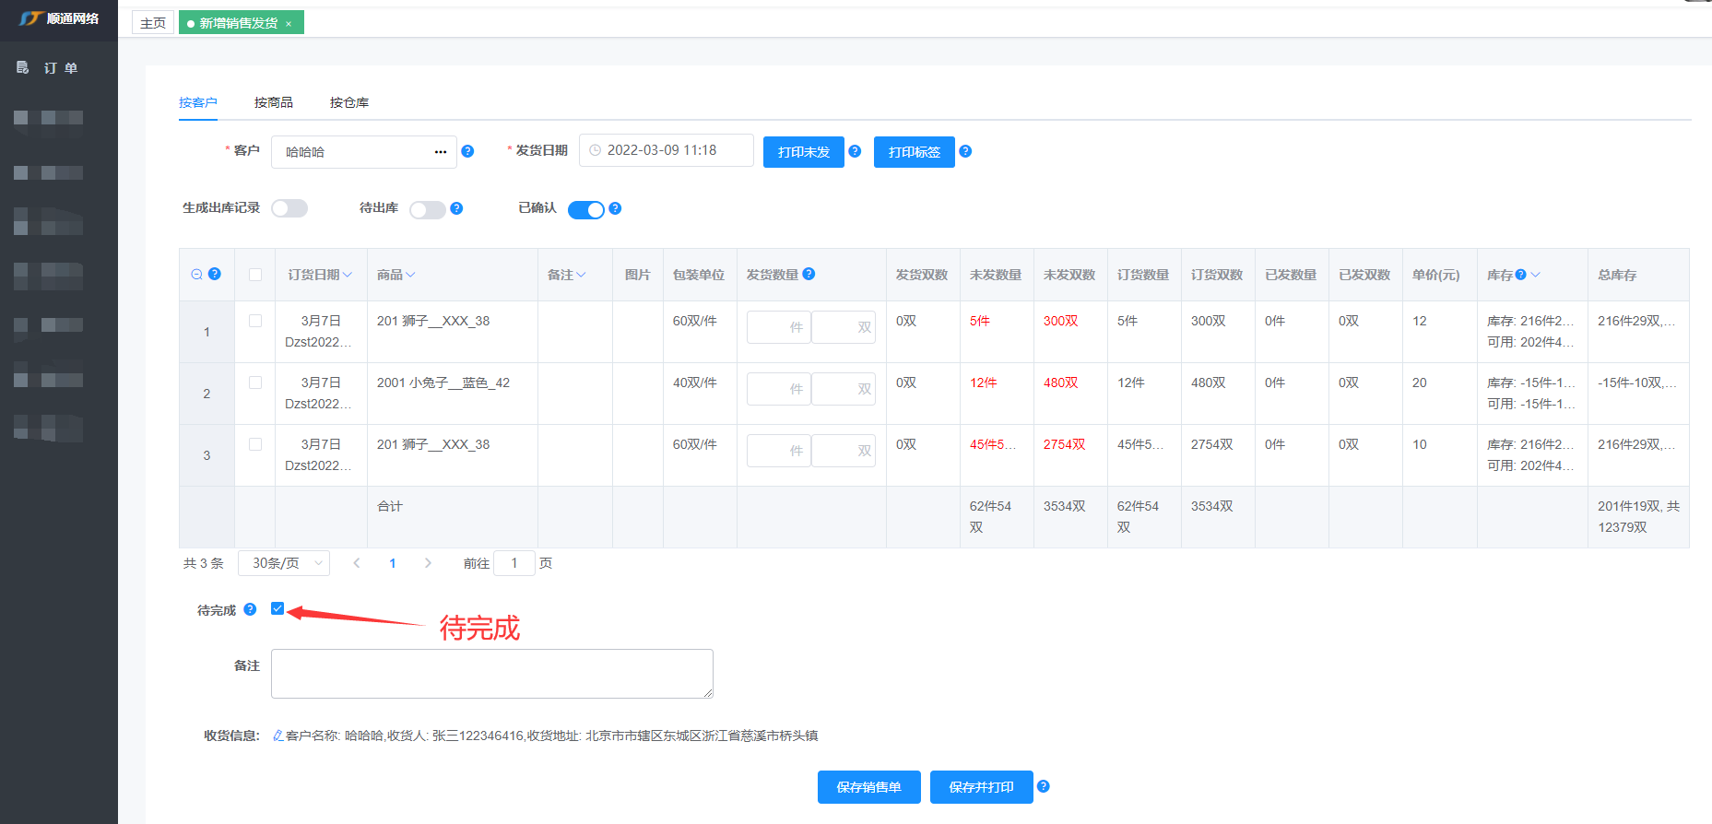Click the 打印未发 button
The height and width of the screenshot is (824, 1712).
[x=803, y=152]
